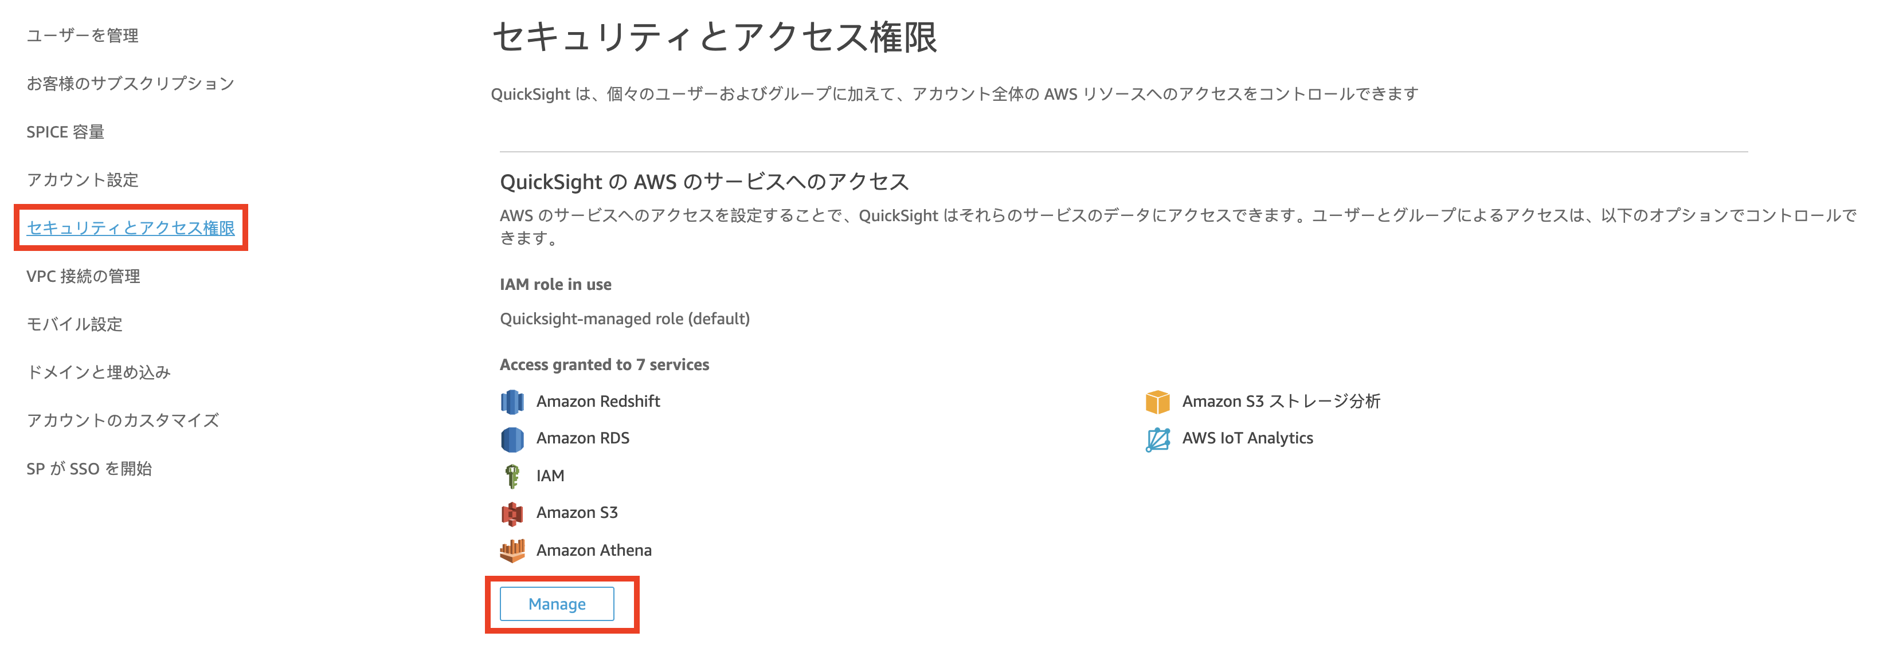Open ユーザーを管理 from the sidebar
The image size is (1887, 660).
[x=82, y=35]
